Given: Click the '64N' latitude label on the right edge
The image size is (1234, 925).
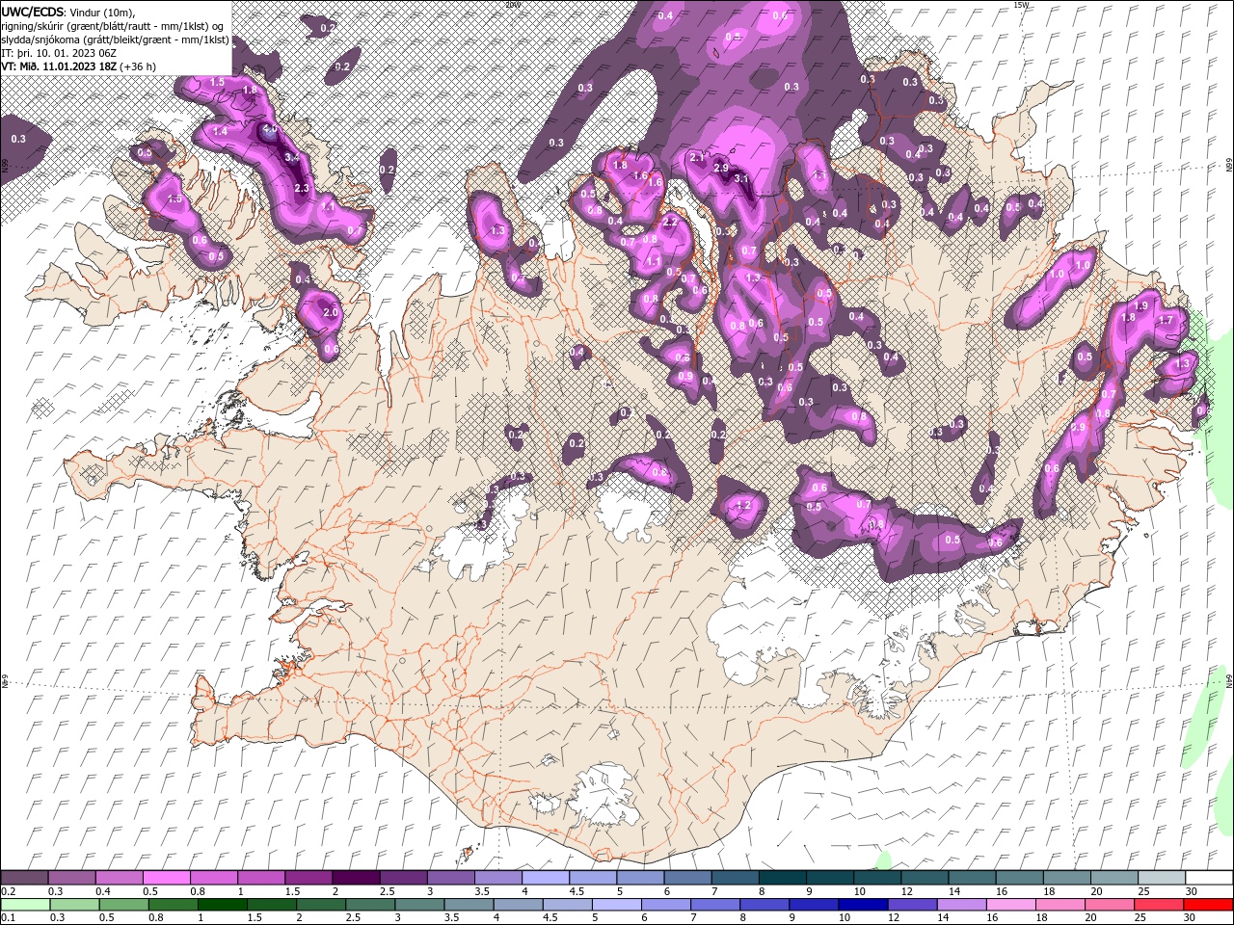Looking at the screenshot, I should 1229,680.
